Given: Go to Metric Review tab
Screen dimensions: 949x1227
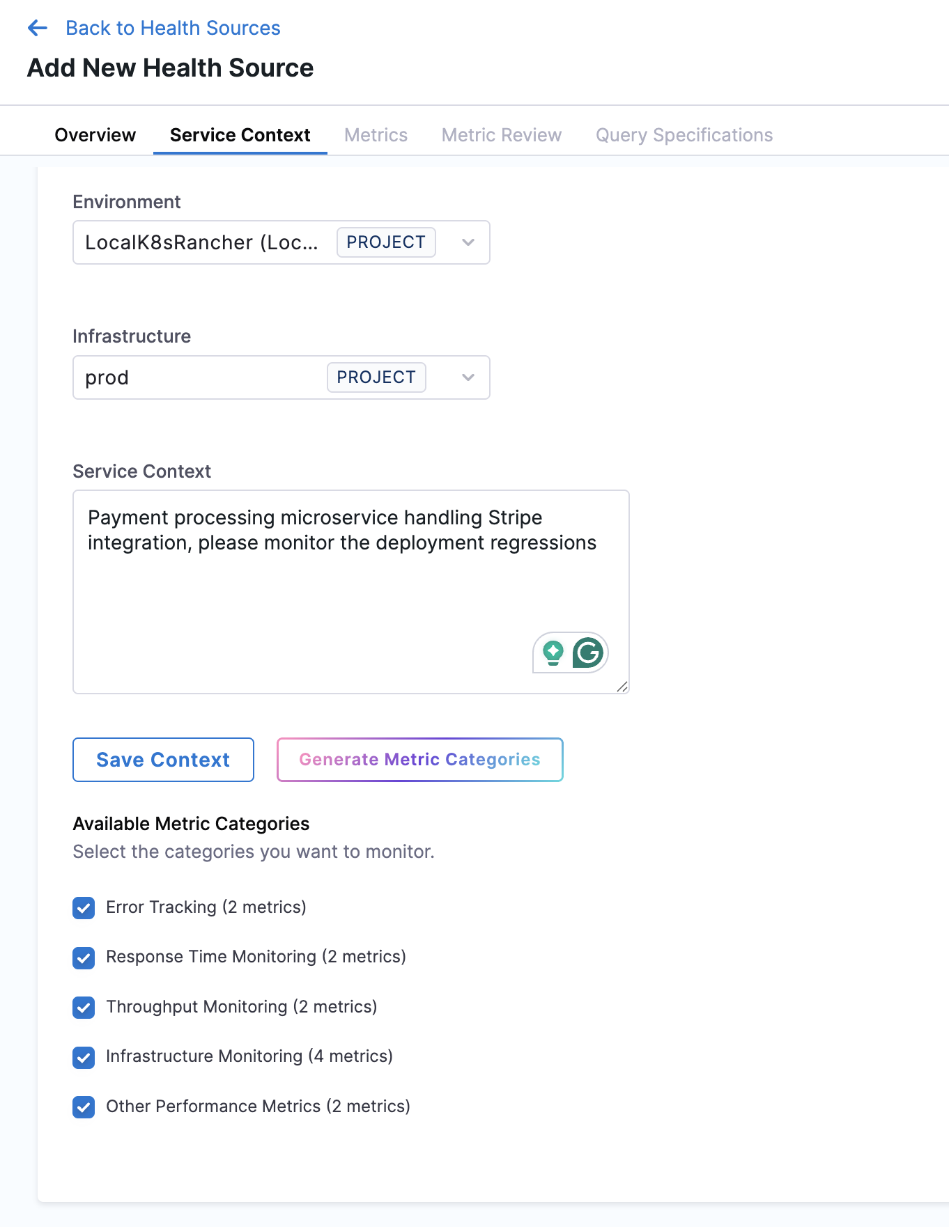Looking at the screenshot, I should tap(502, 135).
